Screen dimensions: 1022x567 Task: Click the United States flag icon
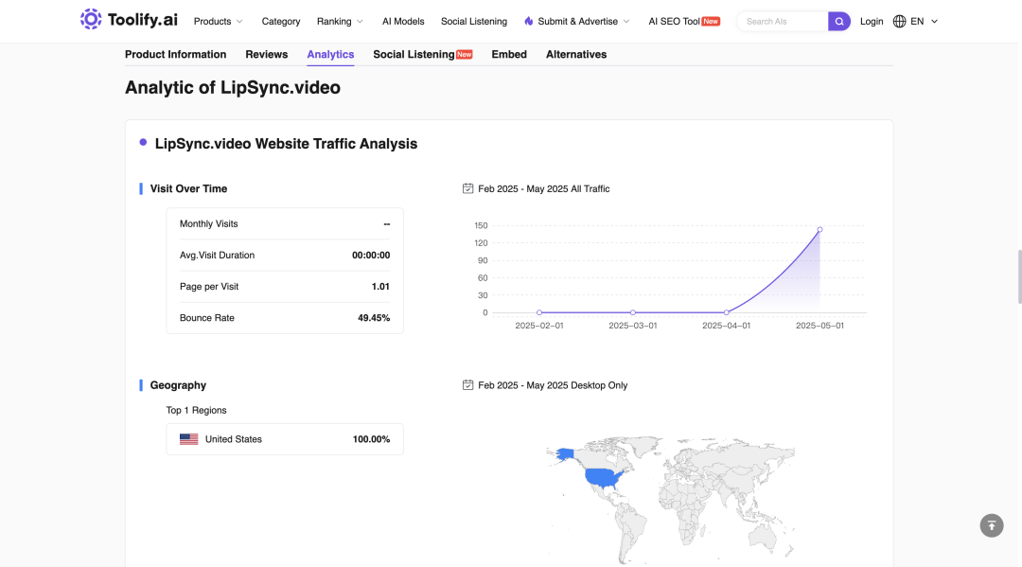[189, 439]
